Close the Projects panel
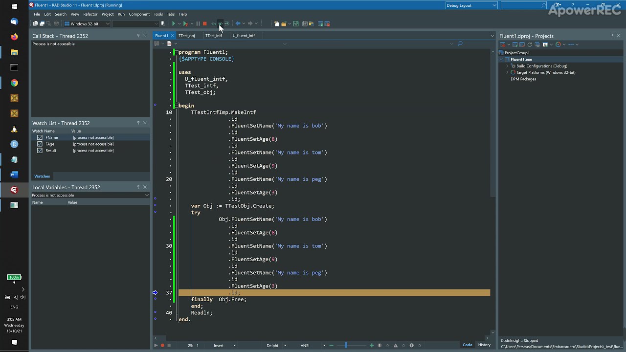Viewport: 626px width, 352px height. 619,36
